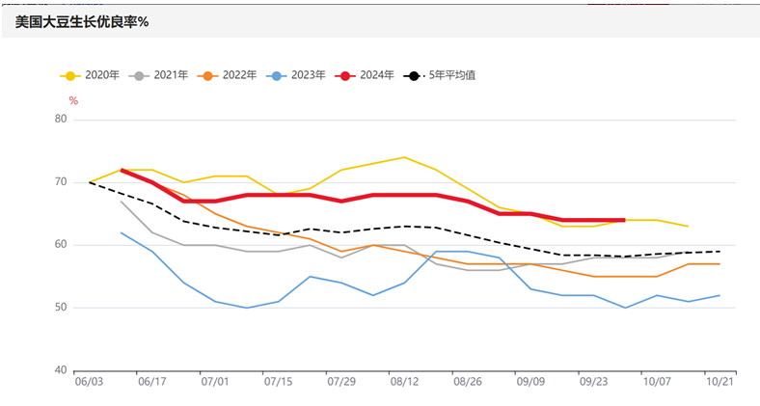Click the chart title 美国大豆生长优良率%
The image size is (760, 406).
pyautogui.click(x=82, y=21)
